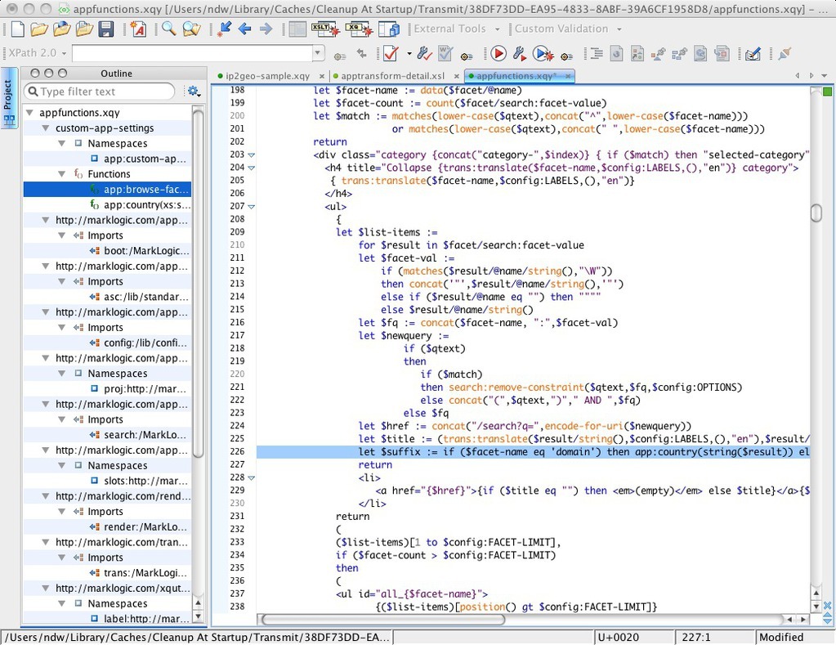
Task: Collapse the appfunctions.xqy root outline node
Action: [30, 113]
